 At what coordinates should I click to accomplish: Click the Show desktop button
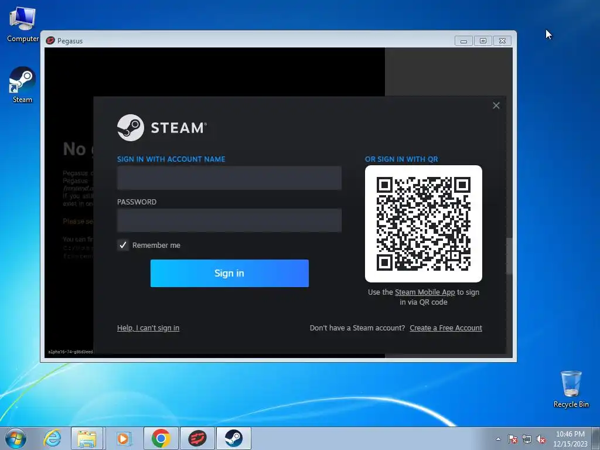(597, 438)
